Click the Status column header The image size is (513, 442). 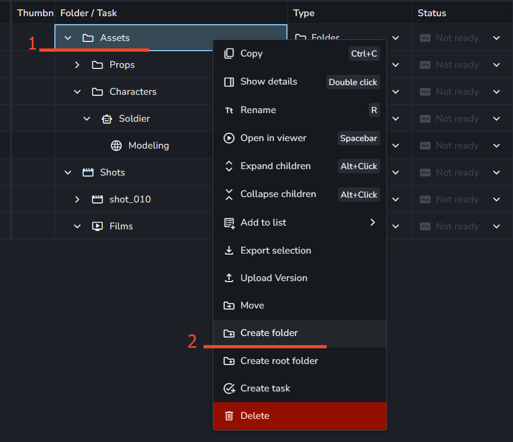[x=432, y=13]
